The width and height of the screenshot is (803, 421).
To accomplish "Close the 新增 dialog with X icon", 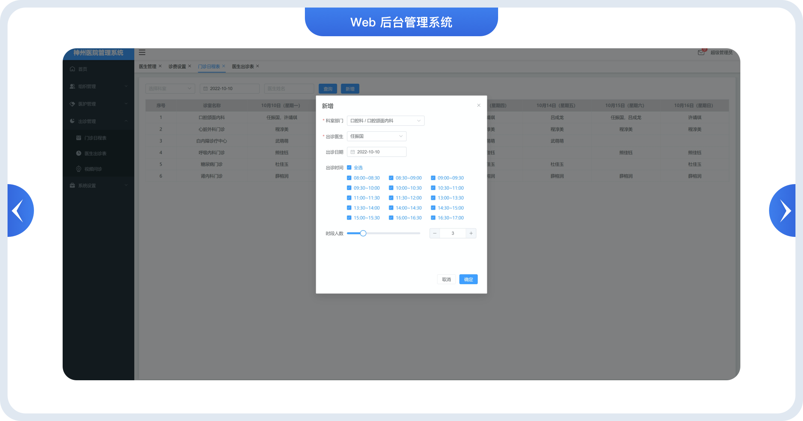I will coord(478,105).
